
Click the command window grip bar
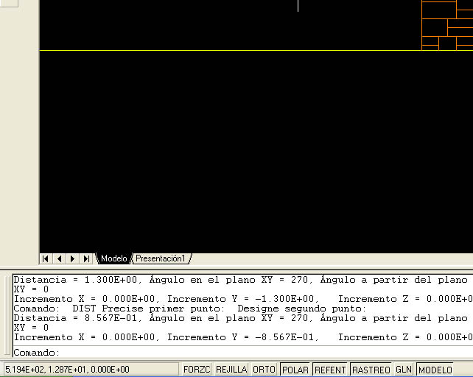tap(7, 315)
